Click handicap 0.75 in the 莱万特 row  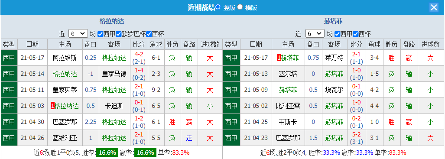pyautogui.click(x=313, y=58)
